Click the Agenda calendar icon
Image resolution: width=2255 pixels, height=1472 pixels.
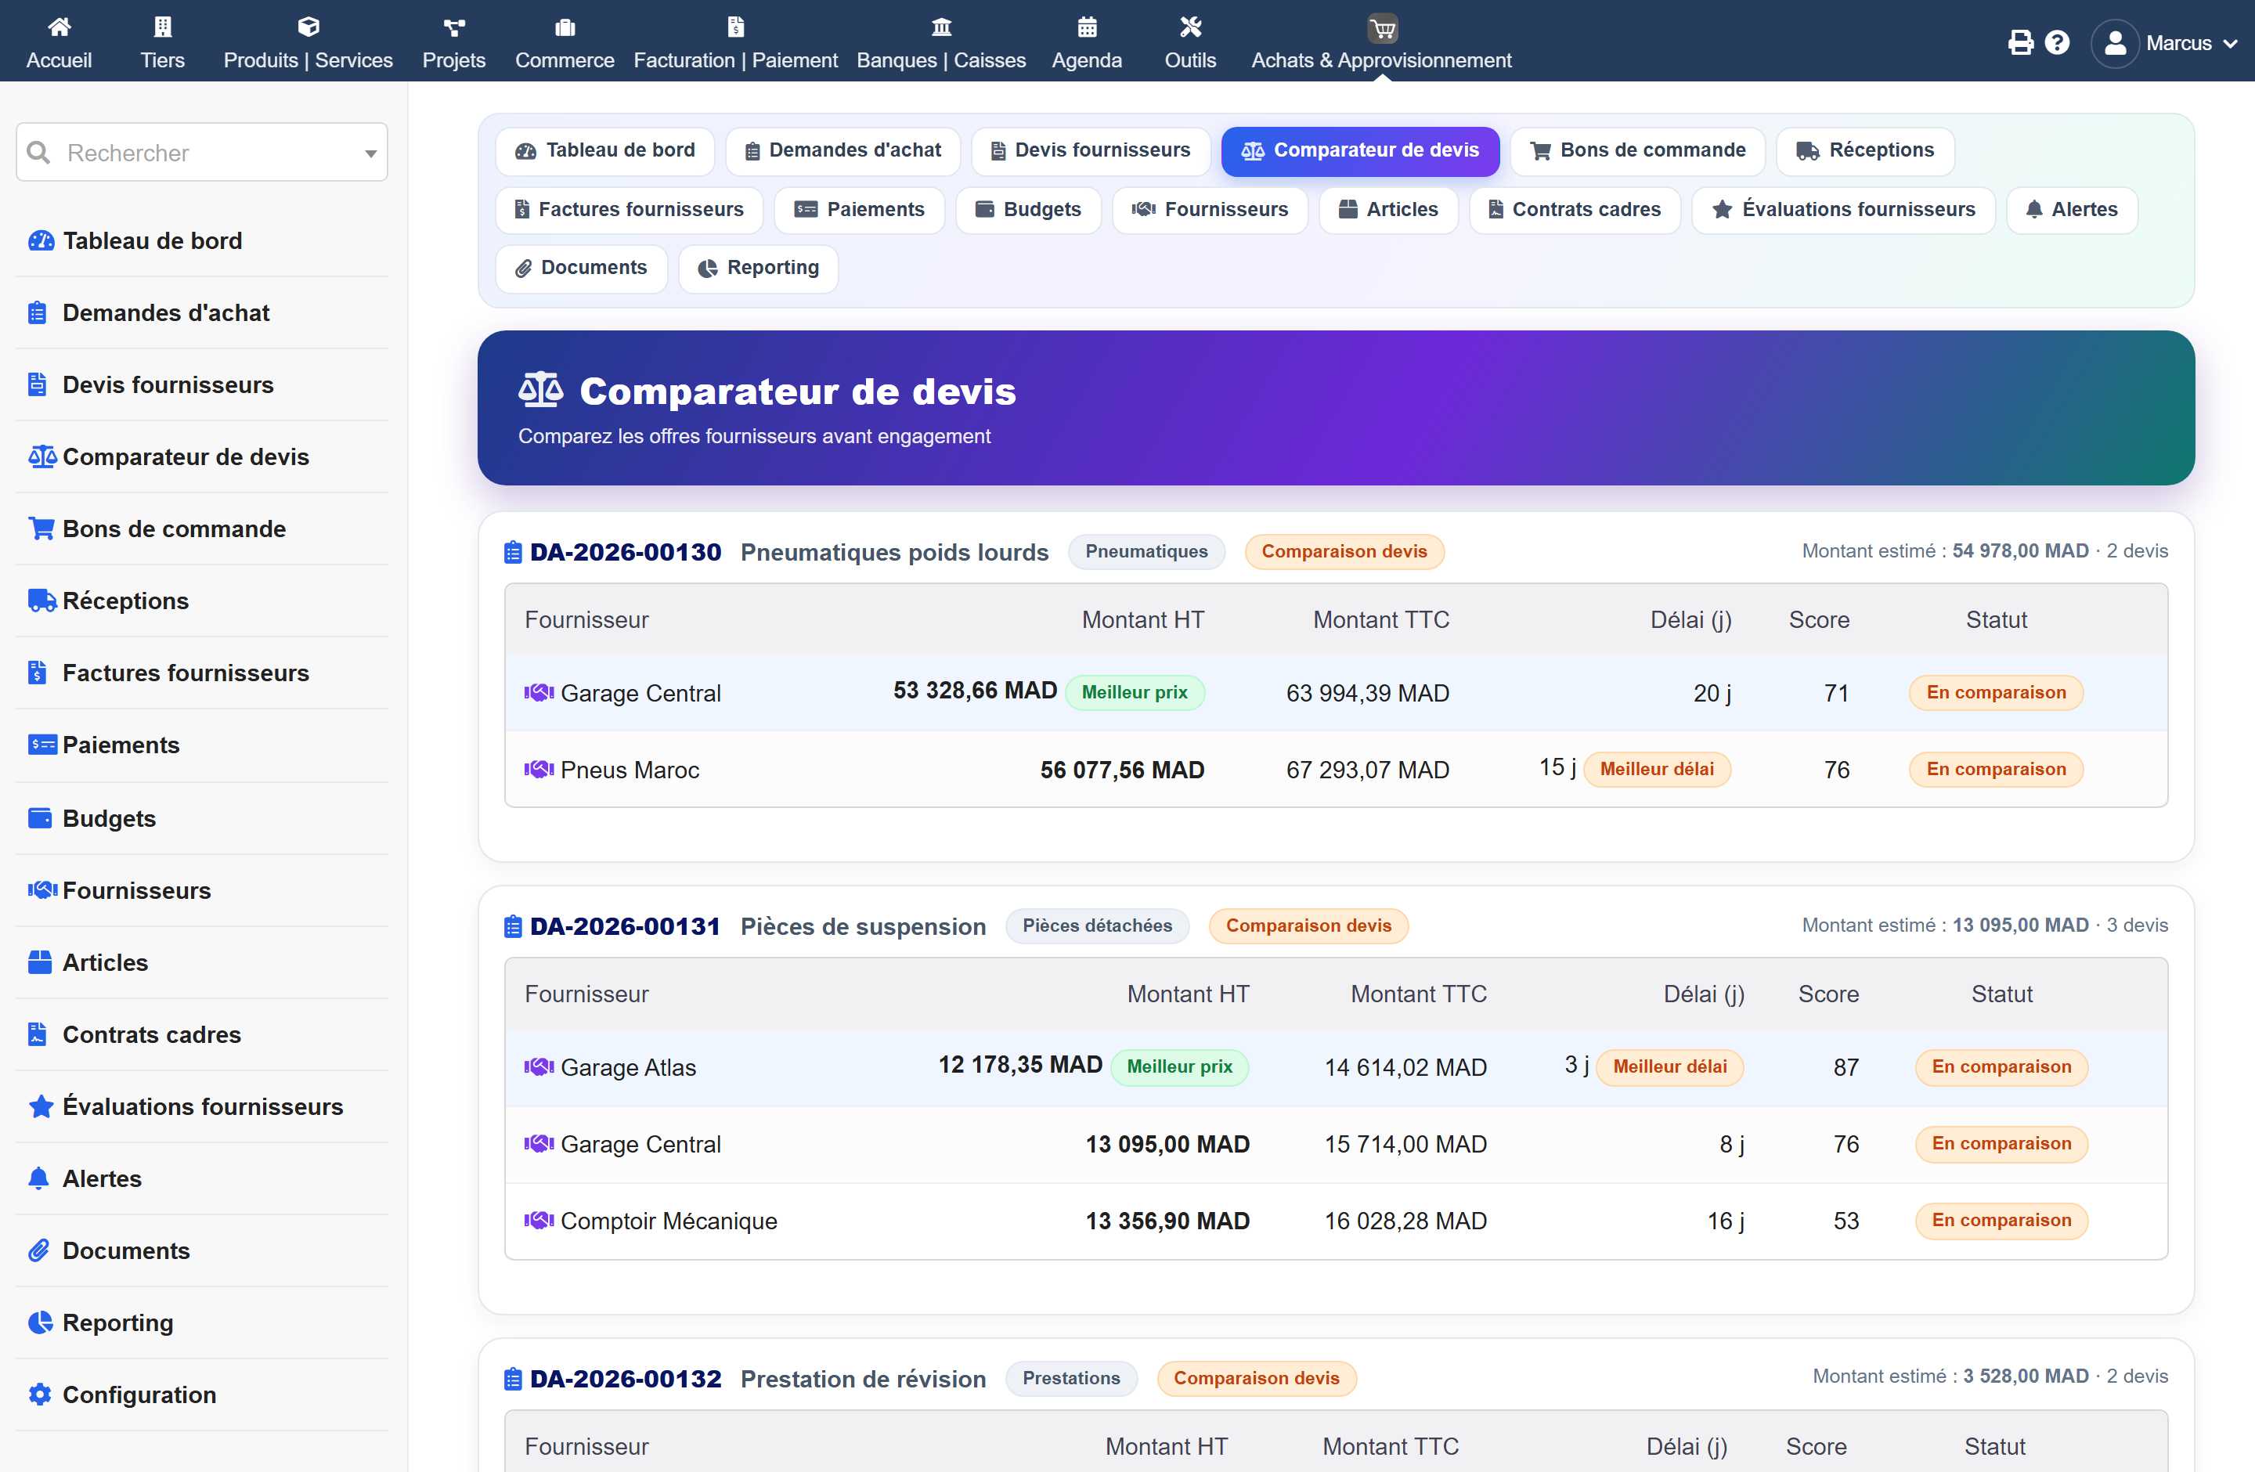point(1087,27)
